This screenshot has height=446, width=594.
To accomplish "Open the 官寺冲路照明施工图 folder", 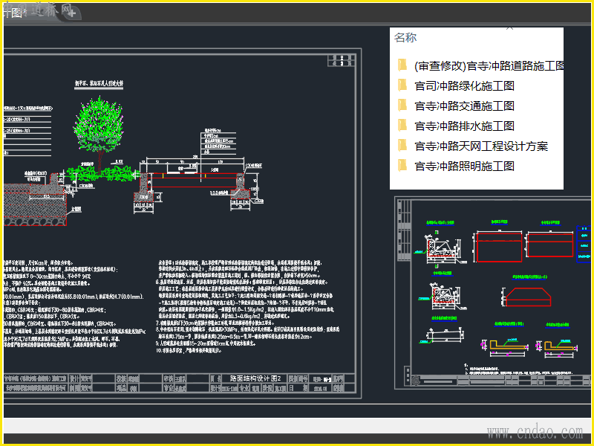I will tap(465, 167).
